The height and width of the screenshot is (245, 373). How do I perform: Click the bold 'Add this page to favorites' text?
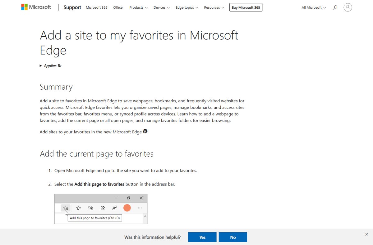pyautogui.click(x=99, y=184)
